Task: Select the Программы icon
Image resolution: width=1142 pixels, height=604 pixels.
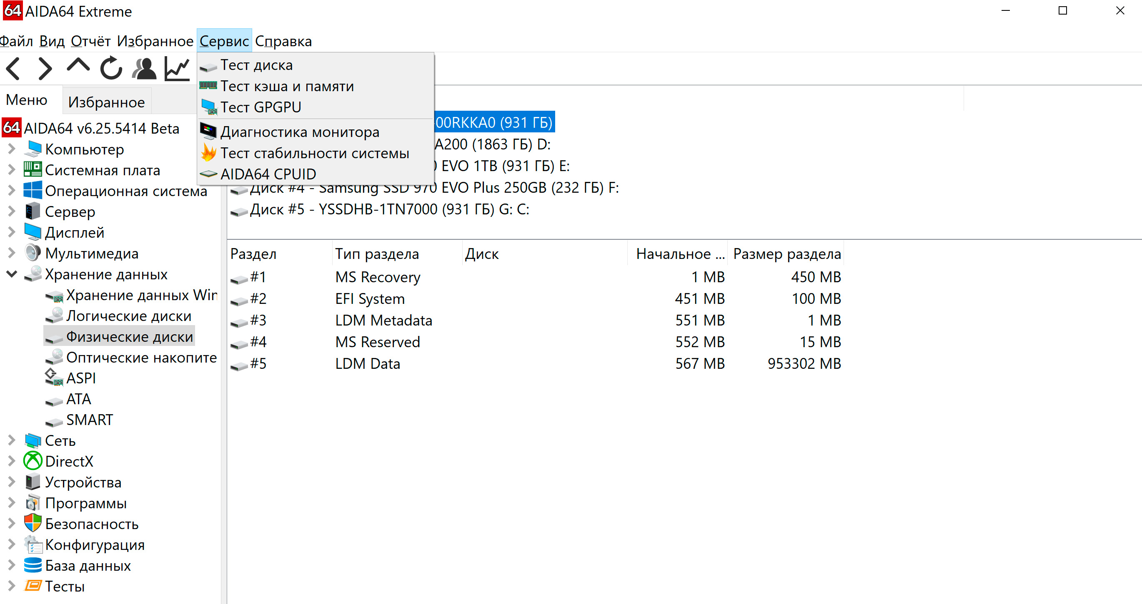Action: coord(33,502)
